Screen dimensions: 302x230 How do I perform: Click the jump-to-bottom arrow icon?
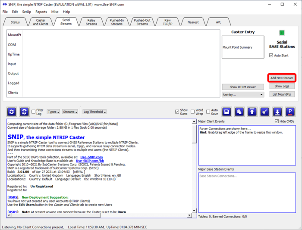(277, 112)
